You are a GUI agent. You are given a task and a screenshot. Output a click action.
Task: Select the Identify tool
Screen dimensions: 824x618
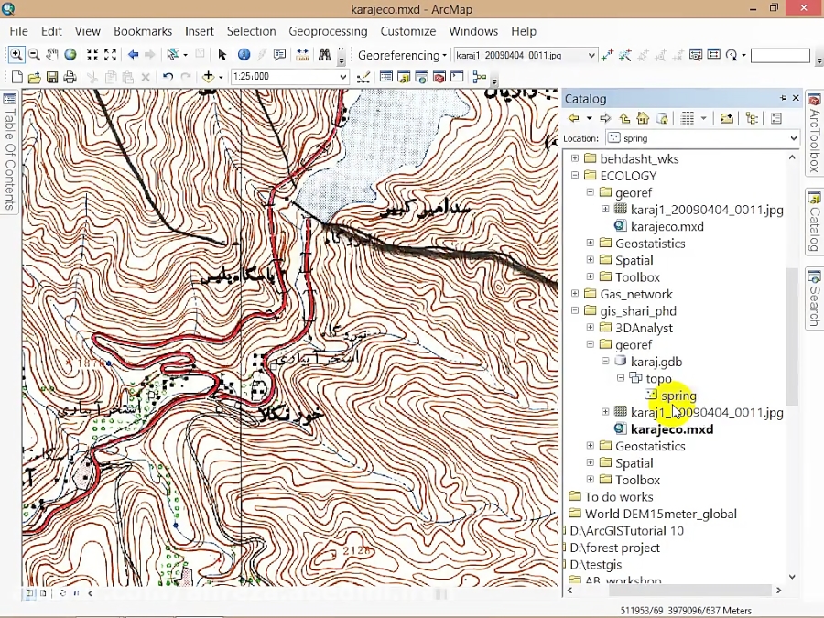pos(244,55)
